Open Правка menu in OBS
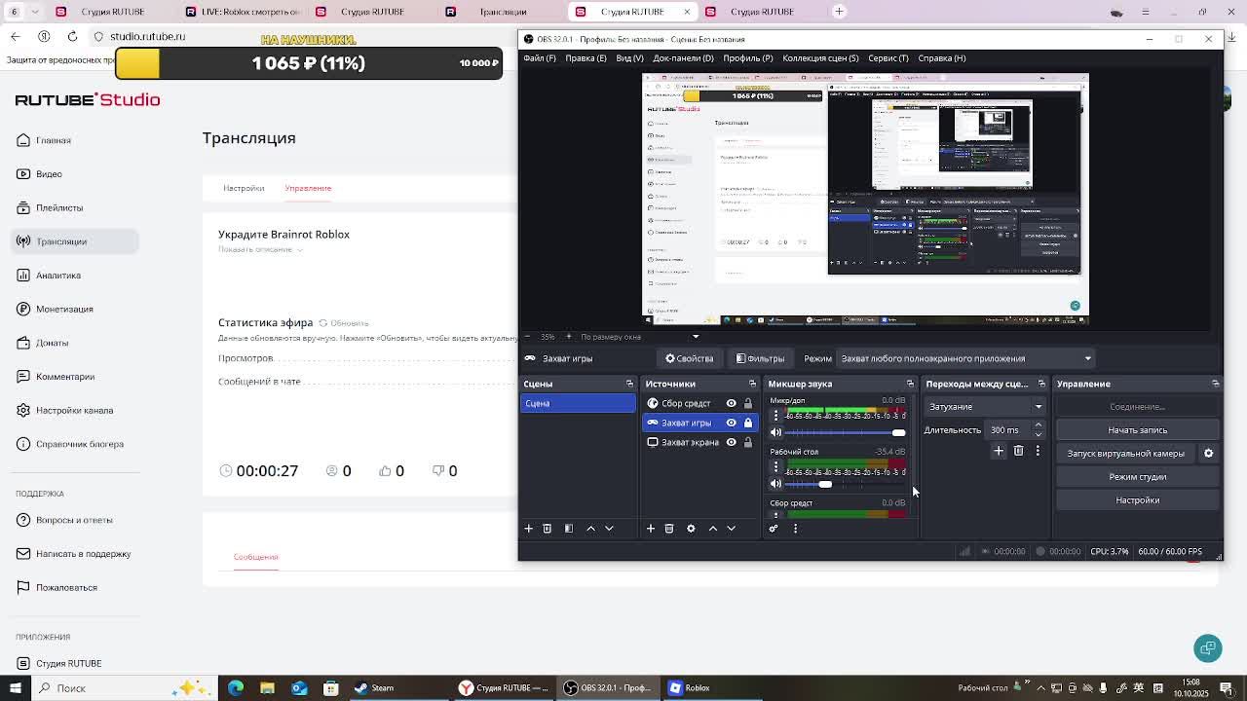 point(586,58)
